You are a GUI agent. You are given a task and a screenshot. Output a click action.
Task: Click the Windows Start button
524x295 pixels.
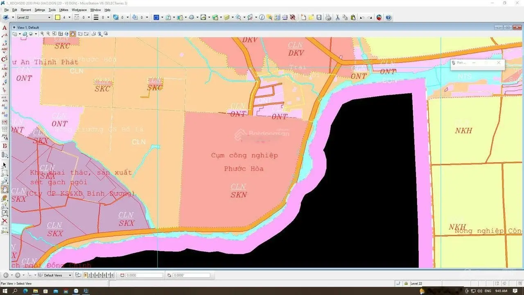coord(5,291)
